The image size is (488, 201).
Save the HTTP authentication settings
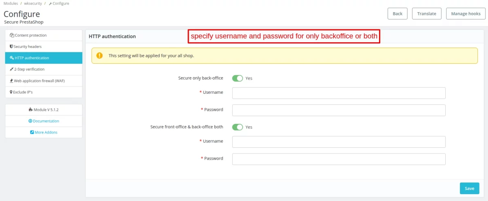[469, 188]
